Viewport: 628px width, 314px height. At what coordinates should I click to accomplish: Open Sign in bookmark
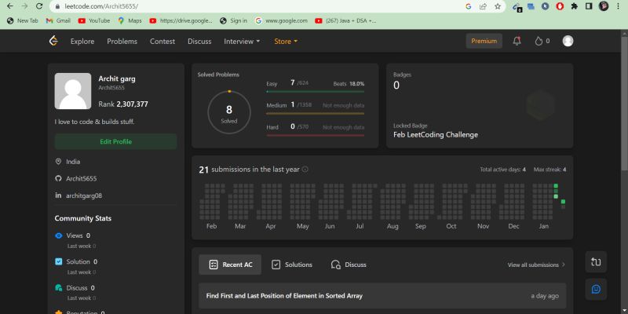tap(233, 20)
